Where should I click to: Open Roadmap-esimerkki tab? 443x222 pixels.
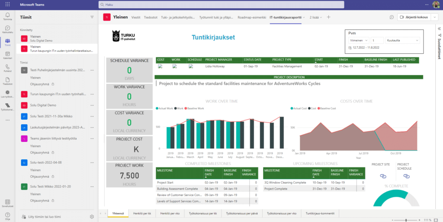click(x=252, y=17)
